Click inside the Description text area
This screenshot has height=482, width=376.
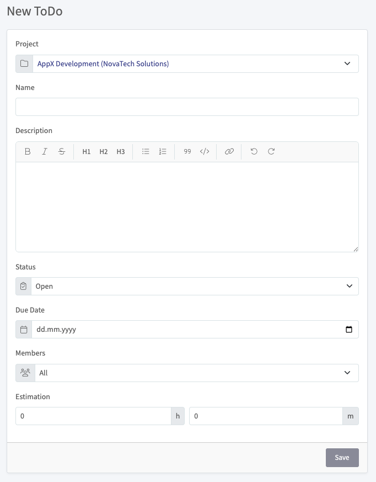(x=187, y=207)
